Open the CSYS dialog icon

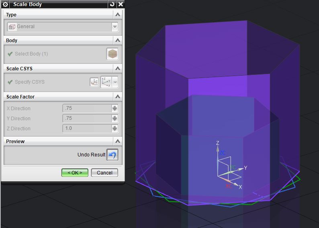tap(94, 82)
